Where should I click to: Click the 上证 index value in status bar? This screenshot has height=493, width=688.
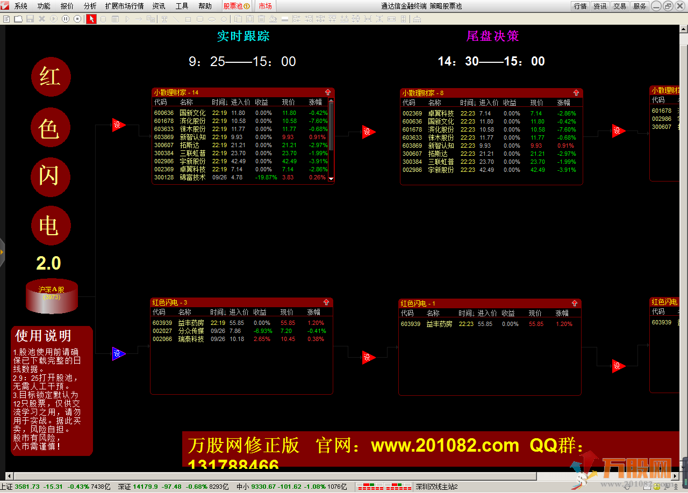click(x=27, y=487)
